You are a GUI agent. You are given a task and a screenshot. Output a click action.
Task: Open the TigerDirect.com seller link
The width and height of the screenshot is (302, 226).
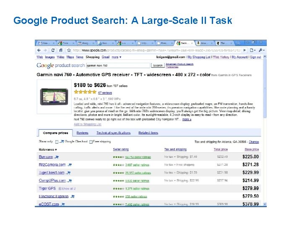[52, 172]
